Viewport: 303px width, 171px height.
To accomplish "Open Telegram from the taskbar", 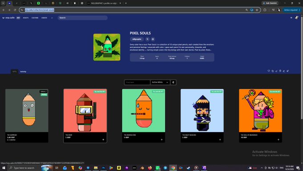I will (165, 168).
